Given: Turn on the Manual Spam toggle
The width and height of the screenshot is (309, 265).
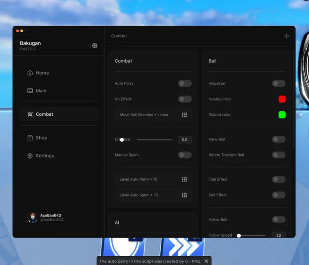Looking at the screenshot, I should click(x=185, y=155).
